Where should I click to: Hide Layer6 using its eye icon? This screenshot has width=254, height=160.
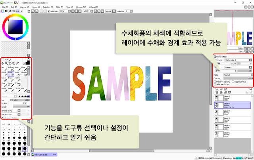click(216, 97)
